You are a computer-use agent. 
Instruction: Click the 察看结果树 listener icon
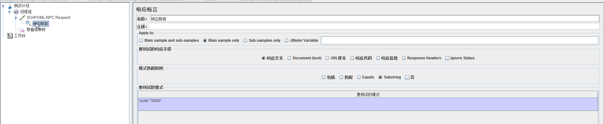22,30
